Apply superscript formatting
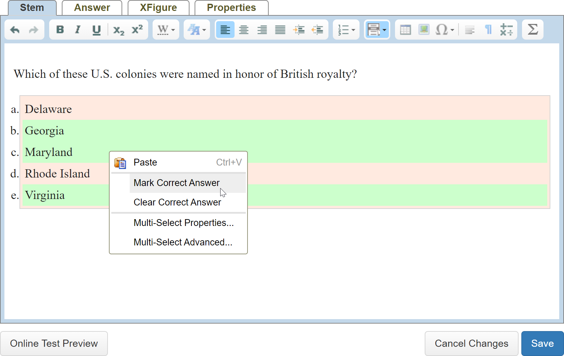Viewport: 564px width, 356px height. (137, 30)
